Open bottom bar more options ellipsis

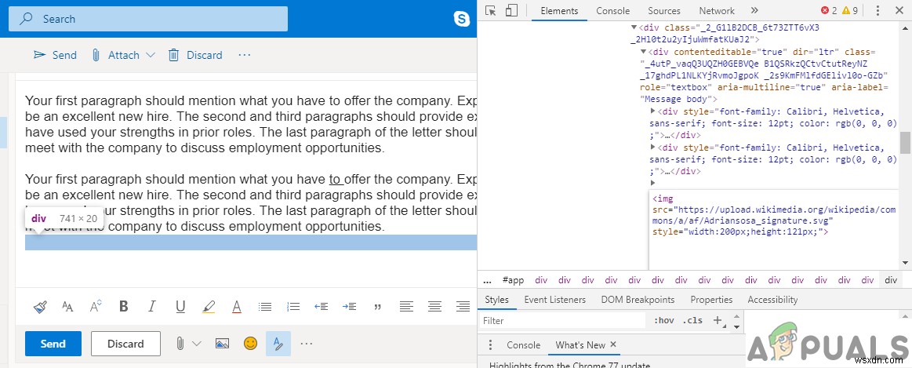click(307, 344)
